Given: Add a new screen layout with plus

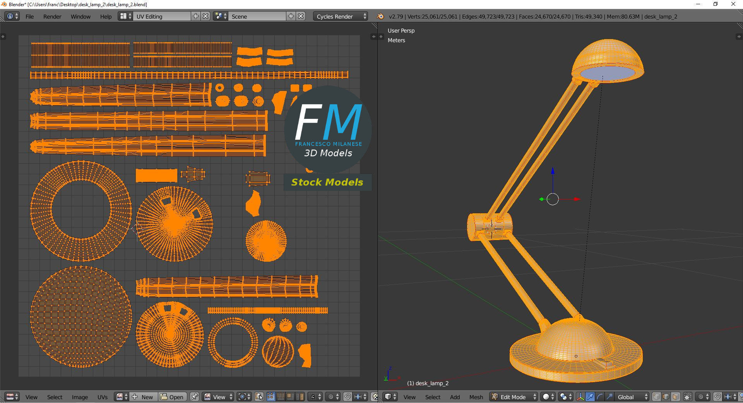Looking at the screenshot, I should point(196,16).
